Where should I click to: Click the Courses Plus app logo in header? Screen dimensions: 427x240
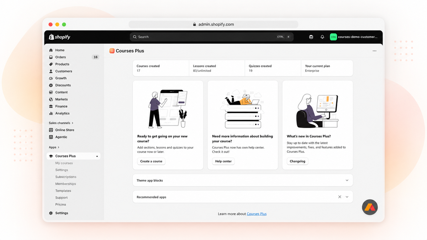click(x=112, y=51)
